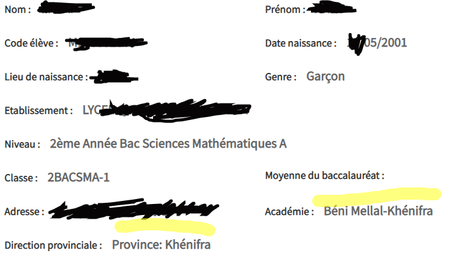Viewport: 464px width, 264px height.
Task: Click the "Nom :" field label
Action: coord(18,10)
